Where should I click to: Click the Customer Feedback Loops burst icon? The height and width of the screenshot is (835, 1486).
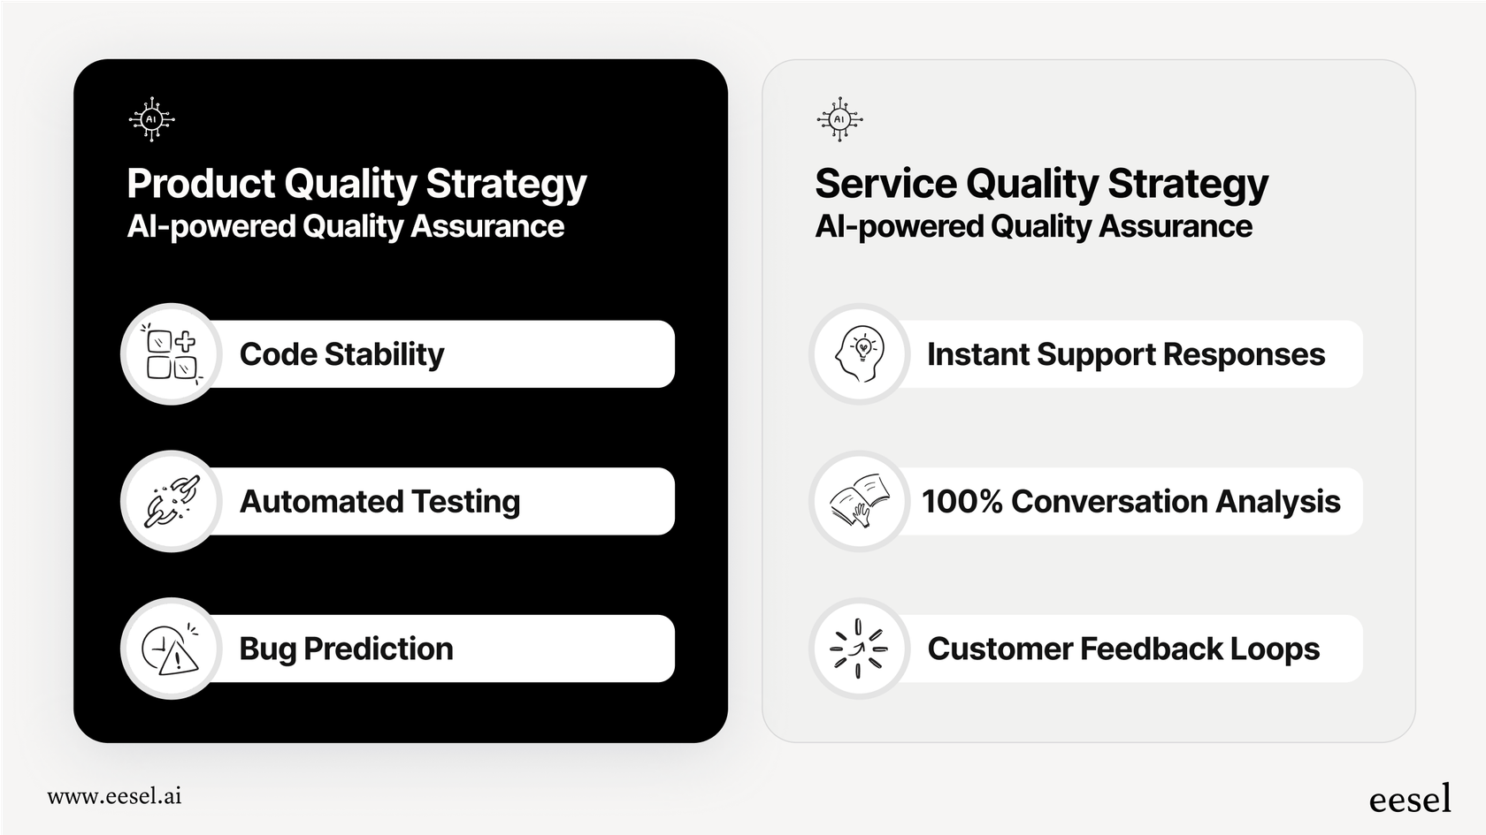tap(860, 649)
